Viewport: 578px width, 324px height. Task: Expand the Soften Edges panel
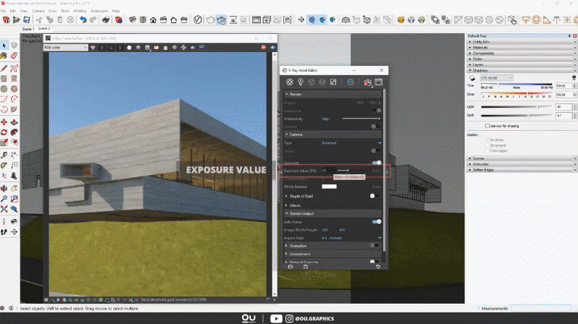point(485,170)
